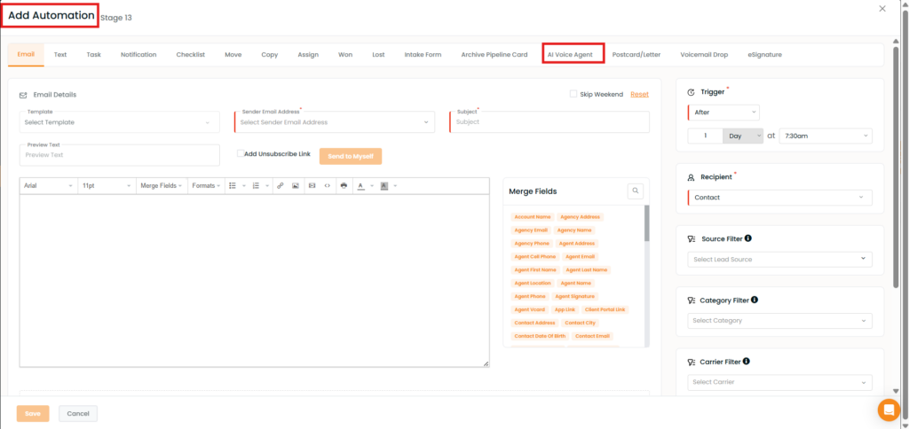Switch to the AI Voice Agent tab
The height and width of the screenshot is (429, 909).
pos(573,54)
